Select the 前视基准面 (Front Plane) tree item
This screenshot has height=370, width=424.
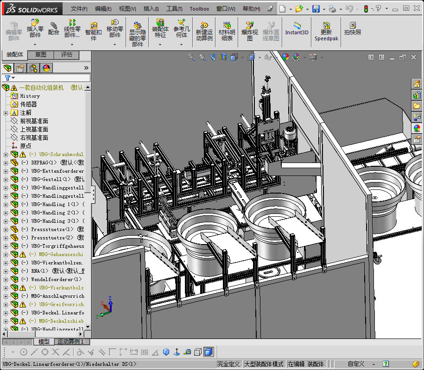point(34,121)
